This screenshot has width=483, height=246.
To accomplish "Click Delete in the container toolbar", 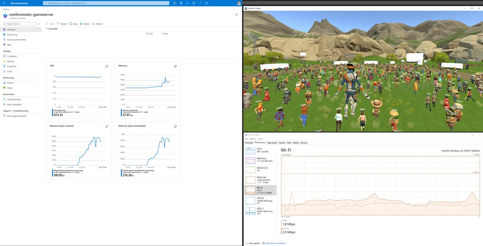I will tap(85, 24).
